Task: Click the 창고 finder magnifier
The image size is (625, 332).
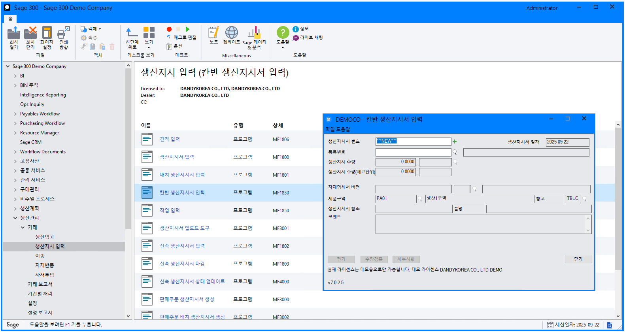Action: pos(585,199)
